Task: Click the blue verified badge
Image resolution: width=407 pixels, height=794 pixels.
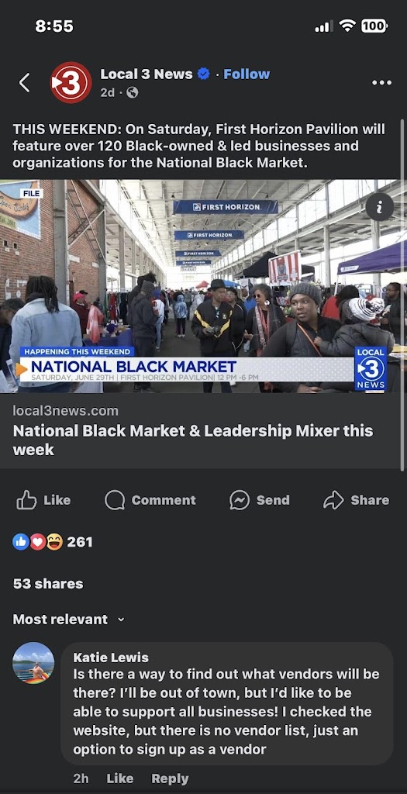Action: coord(203,74)
